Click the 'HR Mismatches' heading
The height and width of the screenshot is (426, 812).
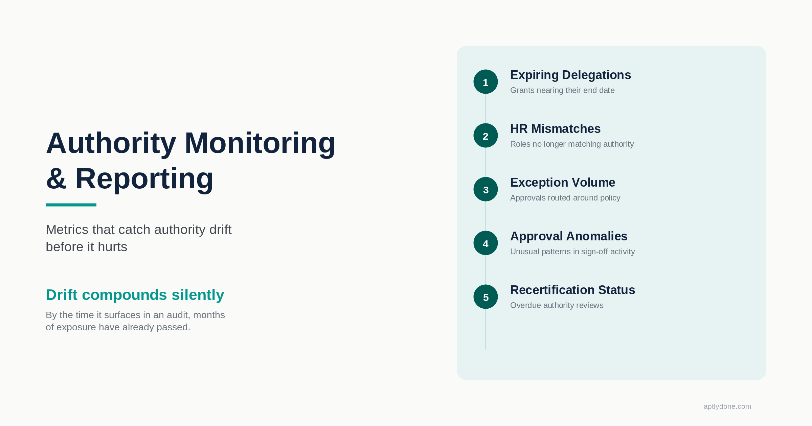tap(555, 129)
